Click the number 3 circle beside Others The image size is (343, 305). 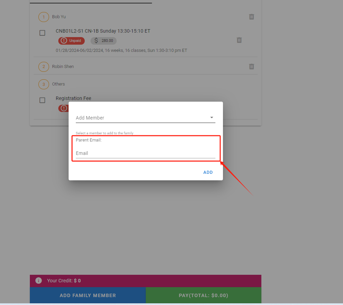coord(44,84)
